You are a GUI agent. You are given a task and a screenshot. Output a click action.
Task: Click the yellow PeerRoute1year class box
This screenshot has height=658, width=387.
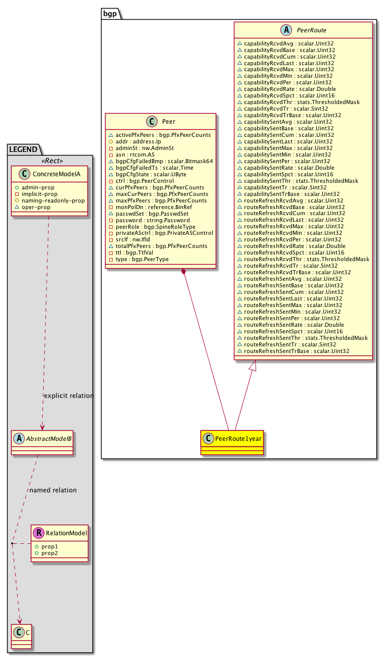click(x=232, y=441)
